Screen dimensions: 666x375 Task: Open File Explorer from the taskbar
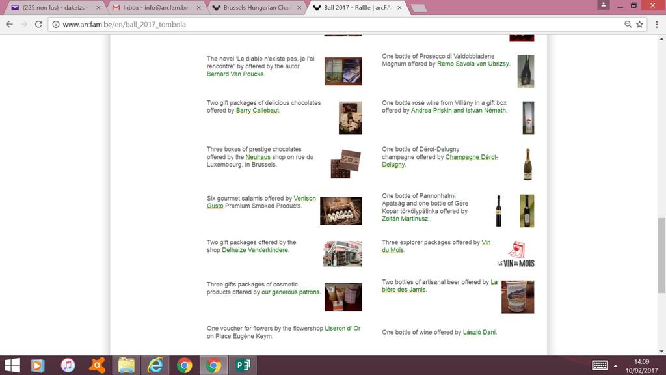click(126, 365)
